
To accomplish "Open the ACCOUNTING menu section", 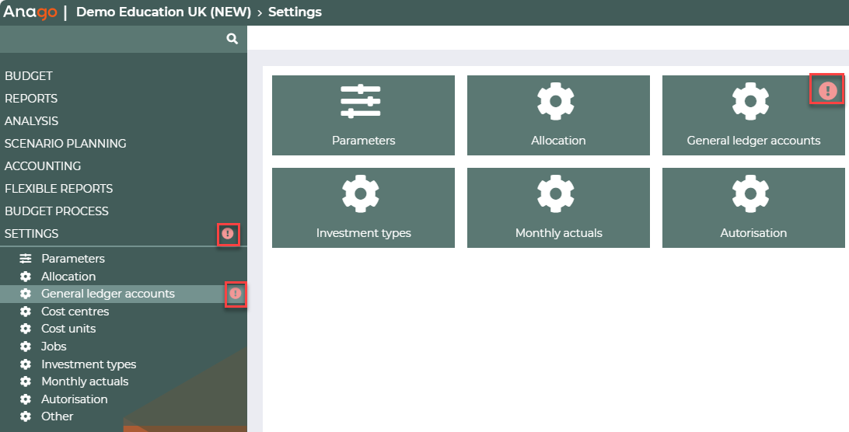I will click(43, 166).
